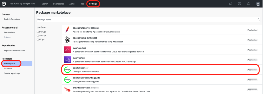Open the announcements megaphone icon
Image resolution: width=263 pixels, height=95 pixels.
[230, 4]
